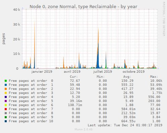Screen dimensions: 167x133
Task: Click the '40 k' axis label
Action: coord(16,10)
